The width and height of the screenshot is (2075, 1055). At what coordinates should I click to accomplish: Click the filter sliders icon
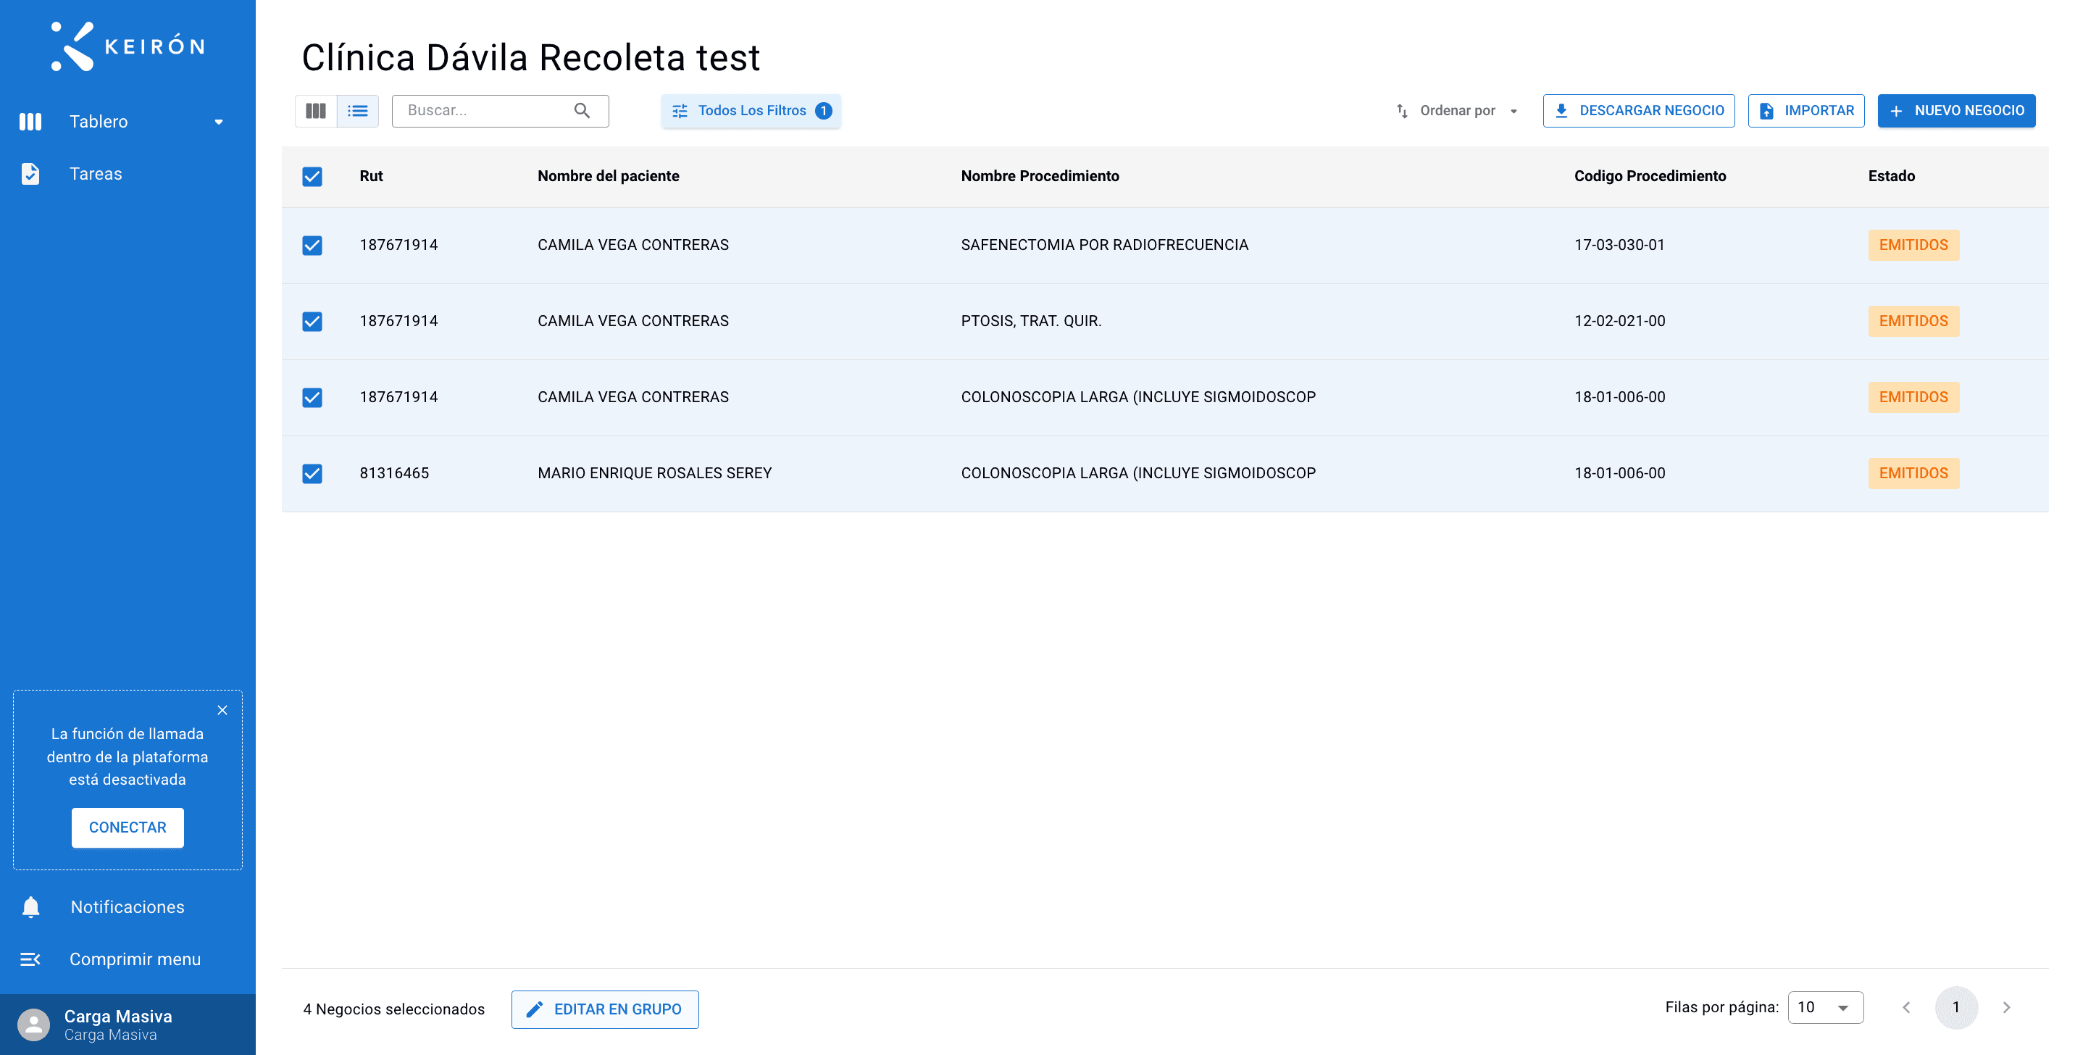coord(680,111)
